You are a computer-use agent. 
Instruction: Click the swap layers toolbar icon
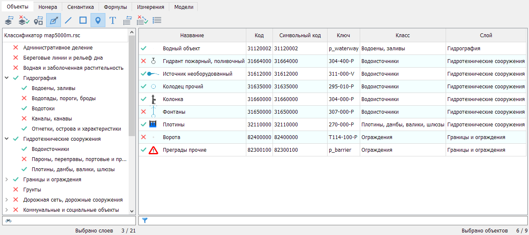click(x=9, y=20)
